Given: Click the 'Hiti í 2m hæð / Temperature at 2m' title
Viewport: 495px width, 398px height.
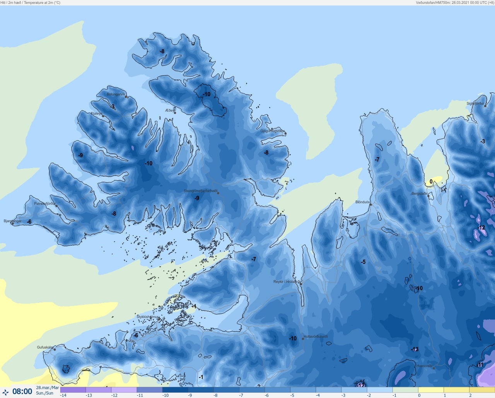Looking at the screenshot, I should tap(31, 3).
